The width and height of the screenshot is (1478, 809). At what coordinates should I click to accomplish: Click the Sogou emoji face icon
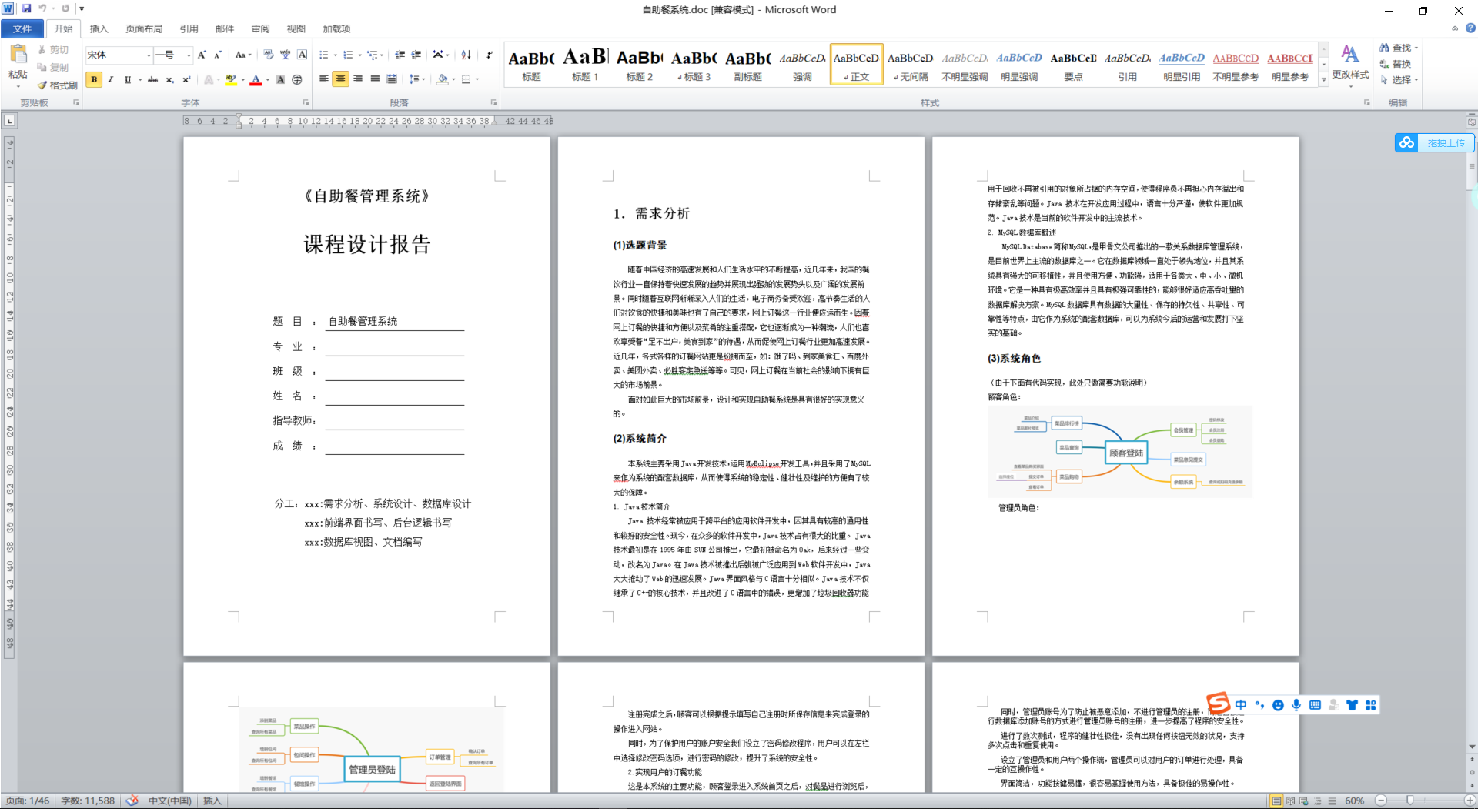click(x=1278, y=705)
